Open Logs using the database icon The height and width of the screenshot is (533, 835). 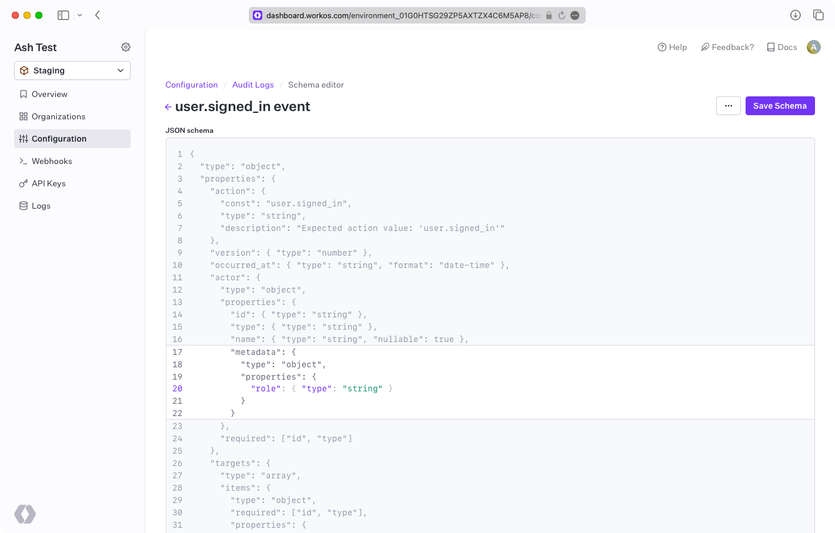pyautogui.click(x=24, y=206)
